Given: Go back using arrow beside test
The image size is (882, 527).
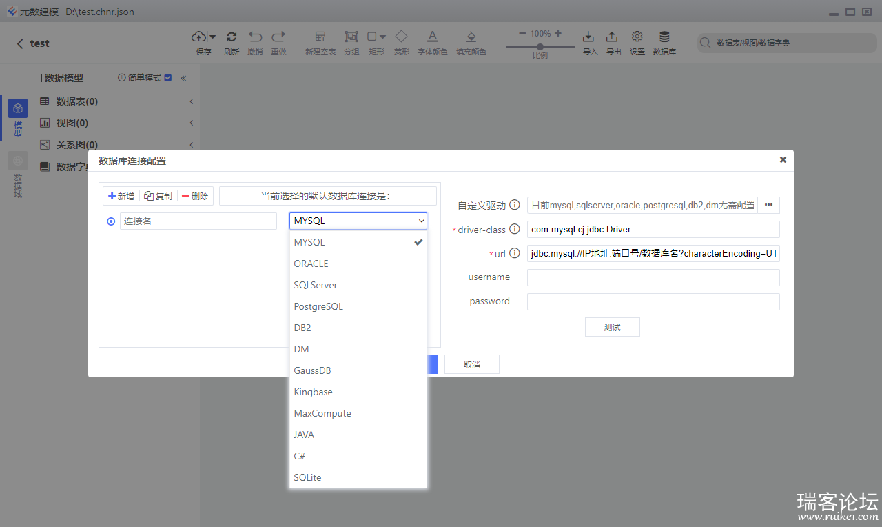Looking at the screenshot, I should [20, 43].
